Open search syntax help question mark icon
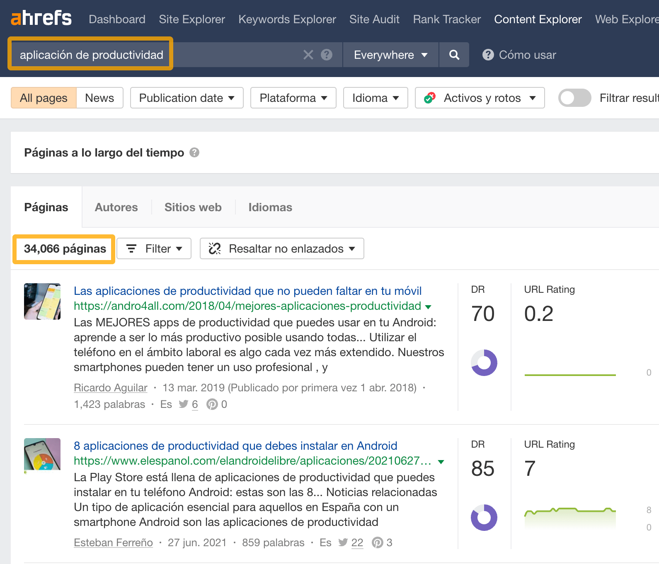The image size is (659, 564). [x=327, y=55]
